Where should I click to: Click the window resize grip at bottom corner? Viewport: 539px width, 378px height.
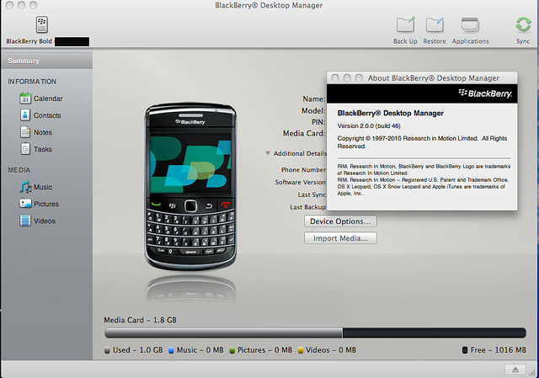click(533, 372)
